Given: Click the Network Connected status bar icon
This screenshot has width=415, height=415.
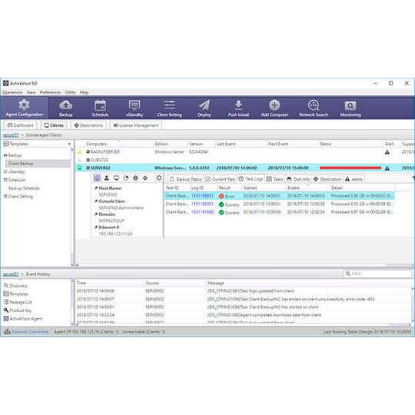Looking at the screenshot, I should (x=7, y=332).
